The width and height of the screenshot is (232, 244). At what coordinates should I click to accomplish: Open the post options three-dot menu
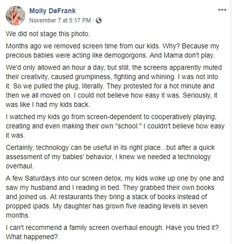(221, 11)
